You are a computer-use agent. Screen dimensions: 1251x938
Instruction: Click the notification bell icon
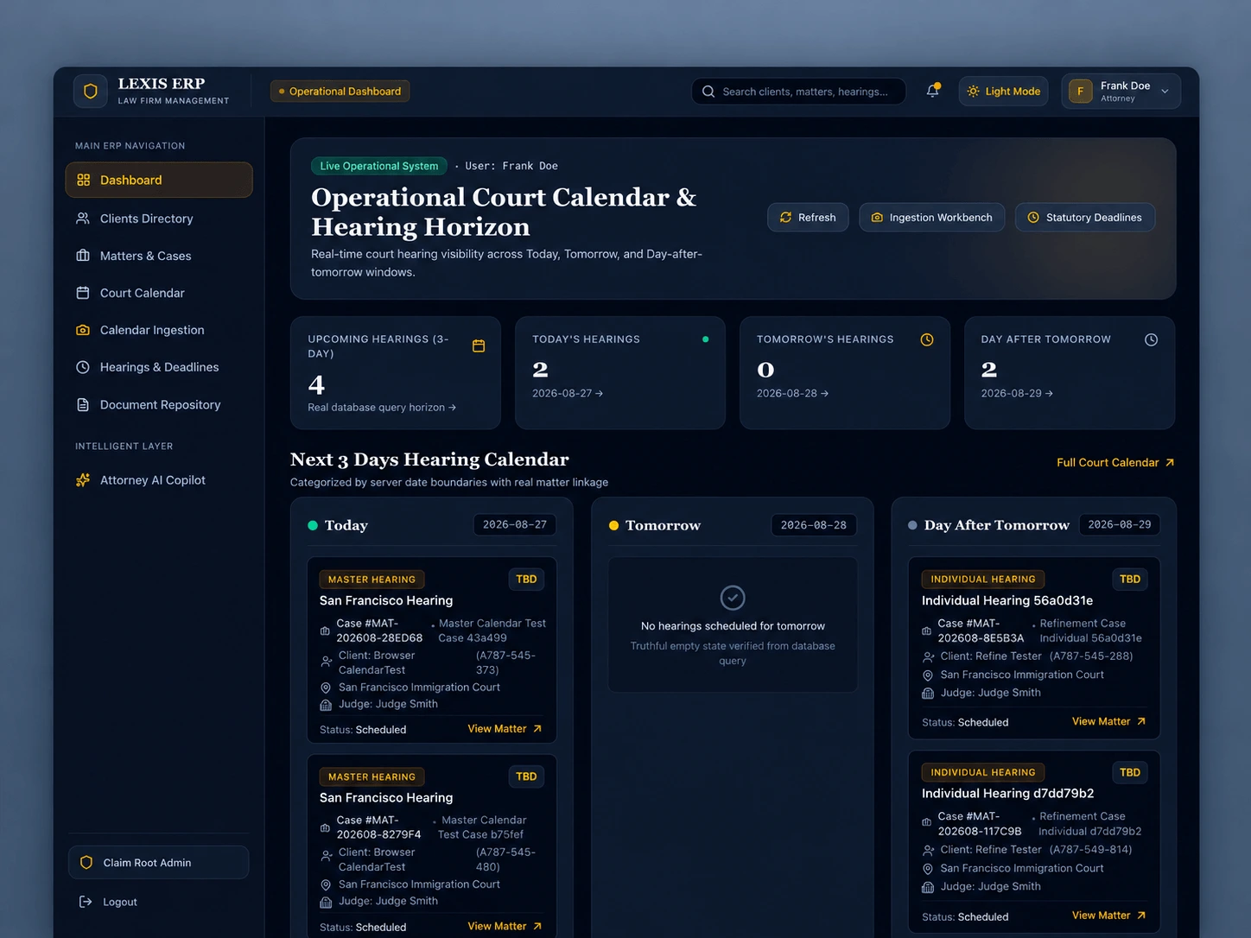[933, 91]
